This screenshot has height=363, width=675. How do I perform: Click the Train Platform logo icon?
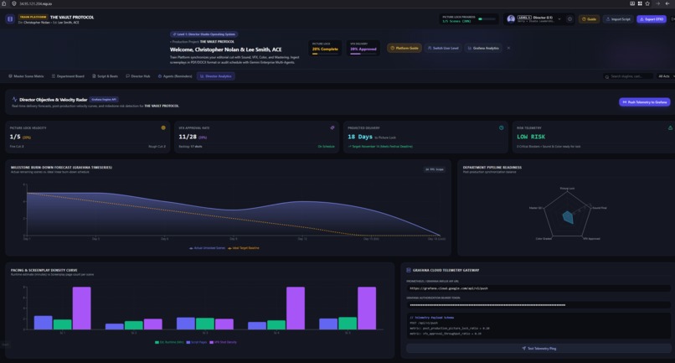click(x=10, y=19)
